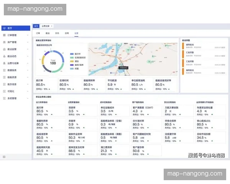230x184 pixels.
Task: Click trend arrow in 平均航速 card
Action: click(121, 89)
